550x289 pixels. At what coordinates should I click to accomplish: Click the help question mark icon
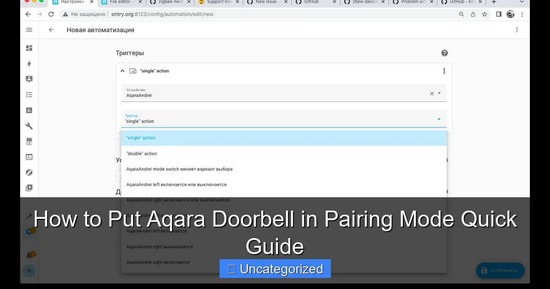click(x=444, y=53)
